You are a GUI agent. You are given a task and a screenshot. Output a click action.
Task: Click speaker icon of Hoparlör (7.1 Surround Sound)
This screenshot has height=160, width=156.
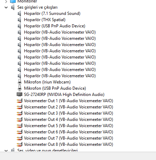(x=19, y=14)
